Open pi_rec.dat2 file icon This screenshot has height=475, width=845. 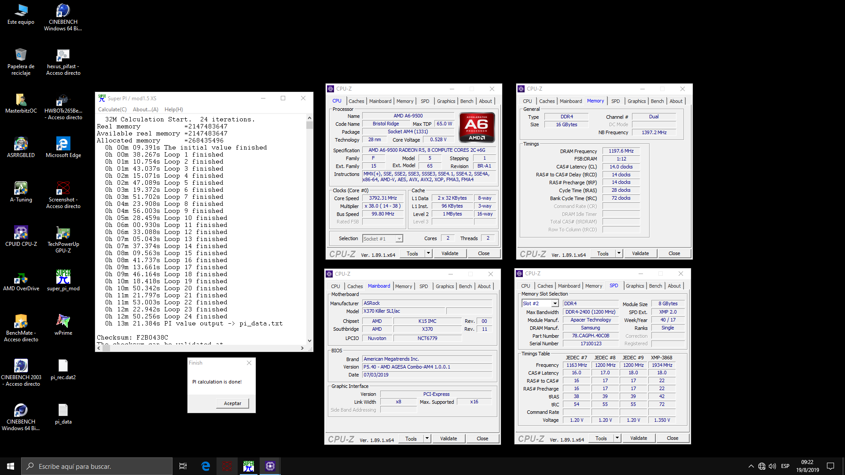(x=63, y=370)
